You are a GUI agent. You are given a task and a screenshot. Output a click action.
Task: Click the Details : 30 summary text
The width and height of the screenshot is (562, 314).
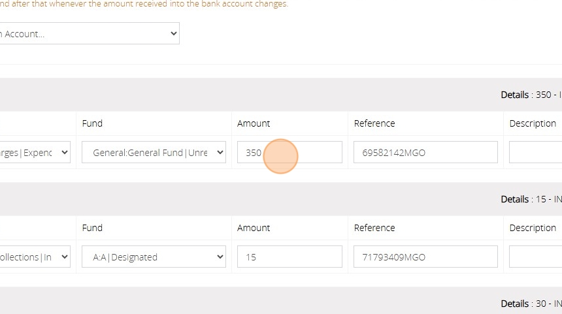pos(531,304)
